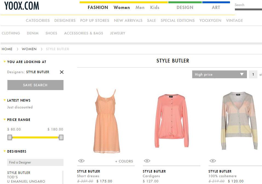This screenshot has width=262, height=184.
Task: Click the $ 120.00 cashmere price
Action: click(x=236, y=181)
